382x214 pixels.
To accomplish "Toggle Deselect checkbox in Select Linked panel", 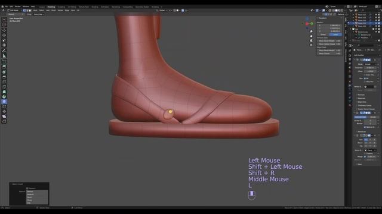I will [x=27, y=188].
